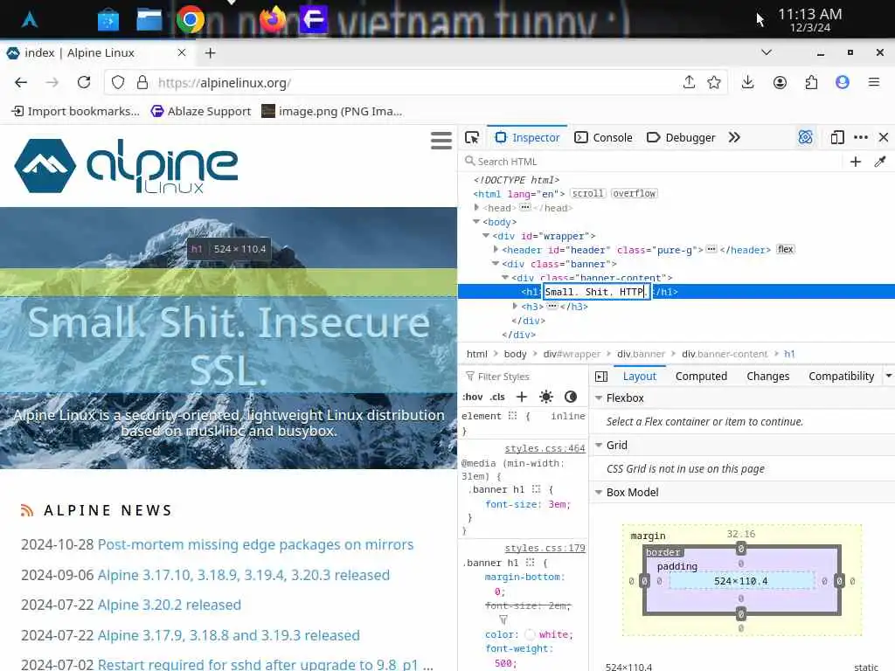Go back in browser history
This screenshot has height=671, width=895.
coord(21,83)
